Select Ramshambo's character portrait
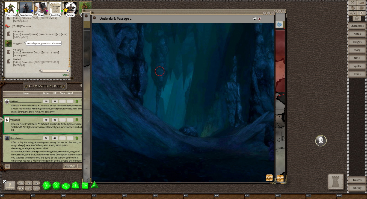The width and height of the screenshot is (367, 199). 26,7
